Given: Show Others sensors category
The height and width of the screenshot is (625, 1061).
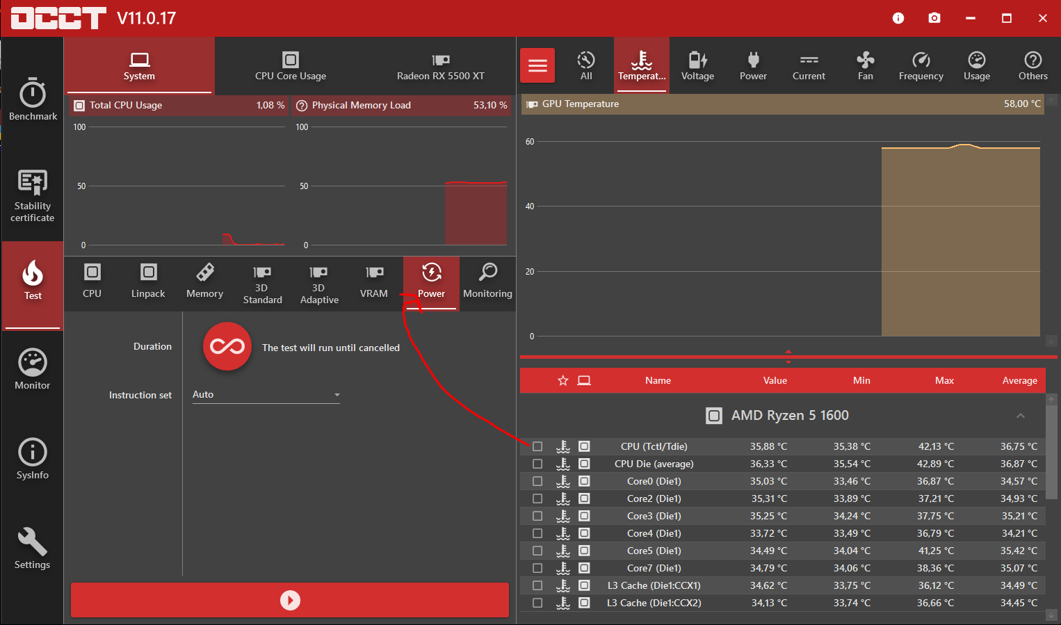Looking at the screenshot, I should (1032, 66).
